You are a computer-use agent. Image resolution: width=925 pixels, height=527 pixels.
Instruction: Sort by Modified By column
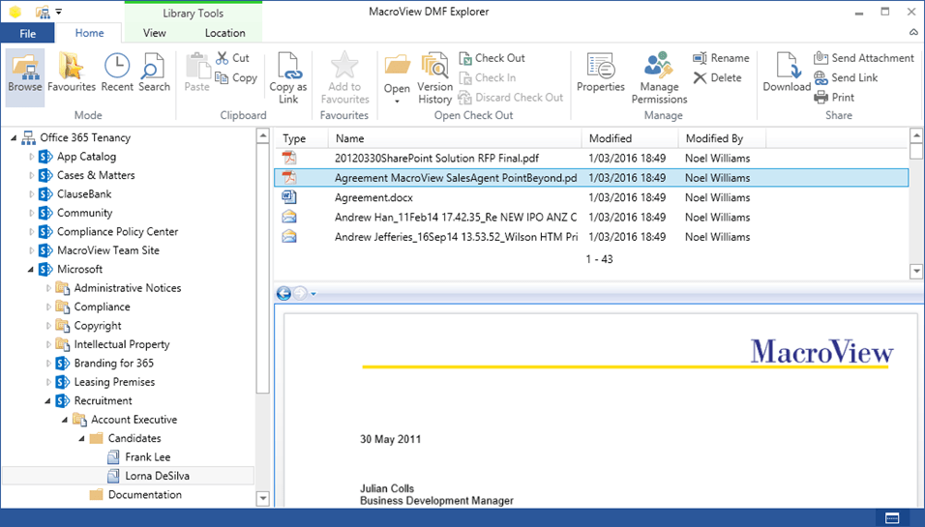722,138
